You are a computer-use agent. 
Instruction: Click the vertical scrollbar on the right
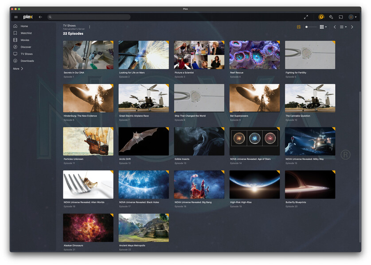point(360,166)
